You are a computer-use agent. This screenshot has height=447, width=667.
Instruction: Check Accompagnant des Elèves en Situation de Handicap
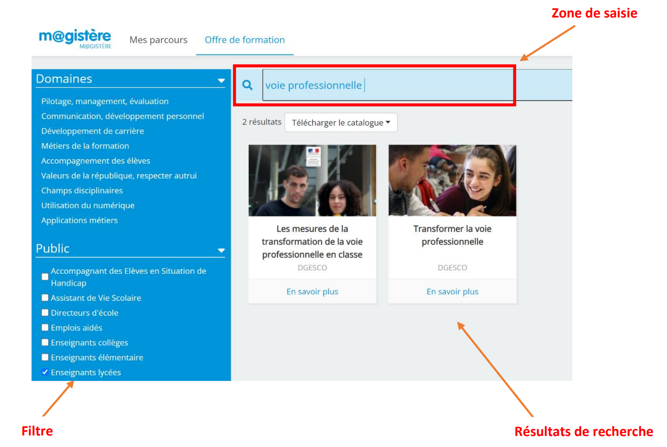(45, 277)
